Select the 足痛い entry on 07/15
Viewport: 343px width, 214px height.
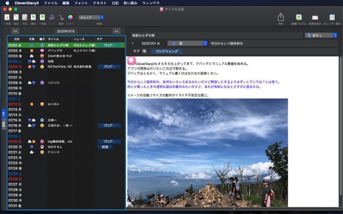pos(66,120)
